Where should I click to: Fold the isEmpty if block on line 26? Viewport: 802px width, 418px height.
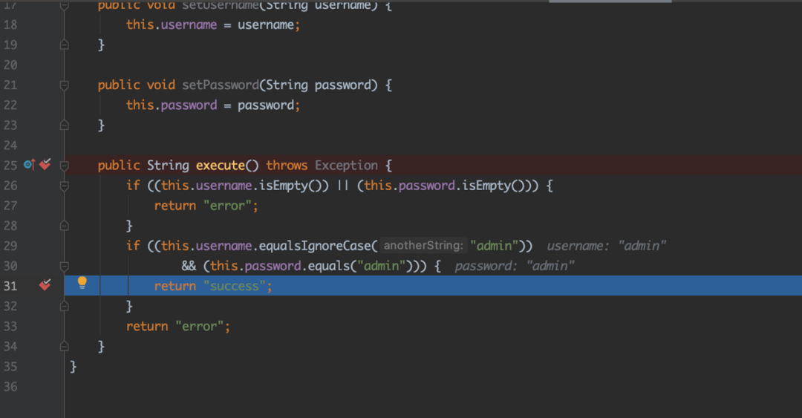65,186
